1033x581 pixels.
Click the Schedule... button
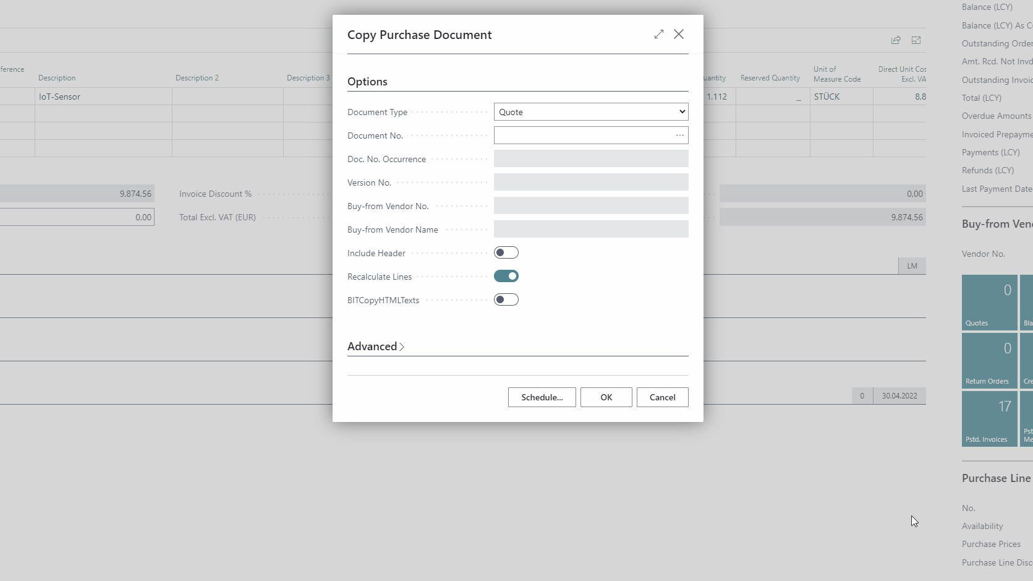[x=542, y=397]
